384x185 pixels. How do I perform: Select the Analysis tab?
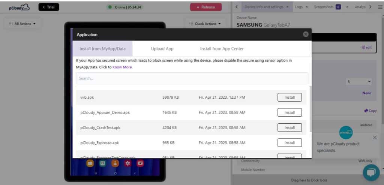point(360,7)
